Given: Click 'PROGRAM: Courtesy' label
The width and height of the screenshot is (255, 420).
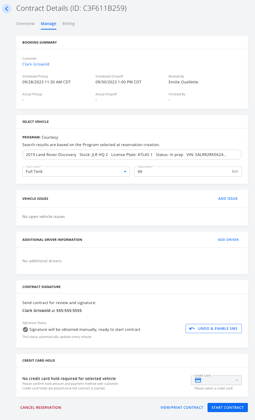Looking at the screenshot, I should 40,137.
